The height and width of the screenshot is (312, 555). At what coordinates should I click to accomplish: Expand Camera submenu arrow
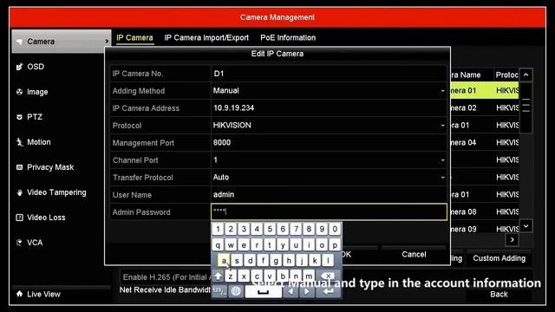point(107,42)
